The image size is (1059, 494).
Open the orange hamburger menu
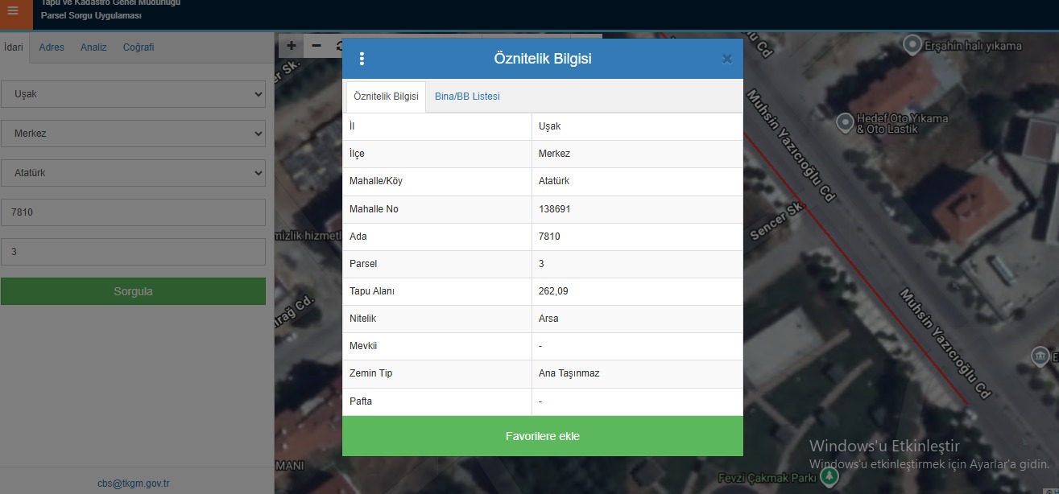coord(13,11)
